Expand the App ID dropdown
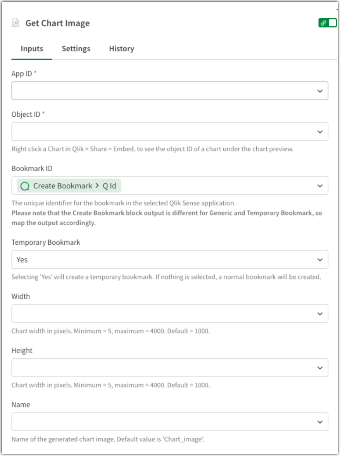Image resolution: width=340 pixels, height=456 pixels. [x=319, y=90]
